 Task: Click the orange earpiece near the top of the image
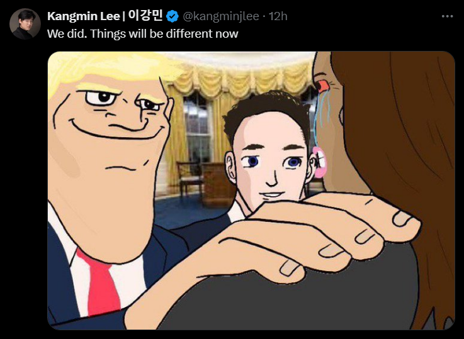click(323, 86)
